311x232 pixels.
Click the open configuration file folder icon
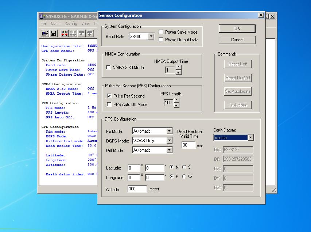45,33
